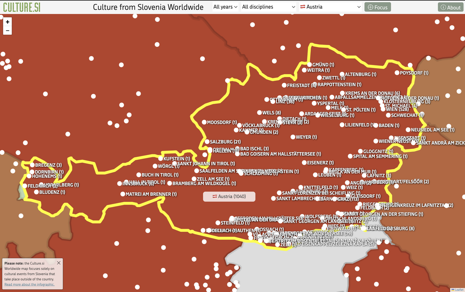465x292 pixels.
Task: Close the Please note notice
Action: 59,263
